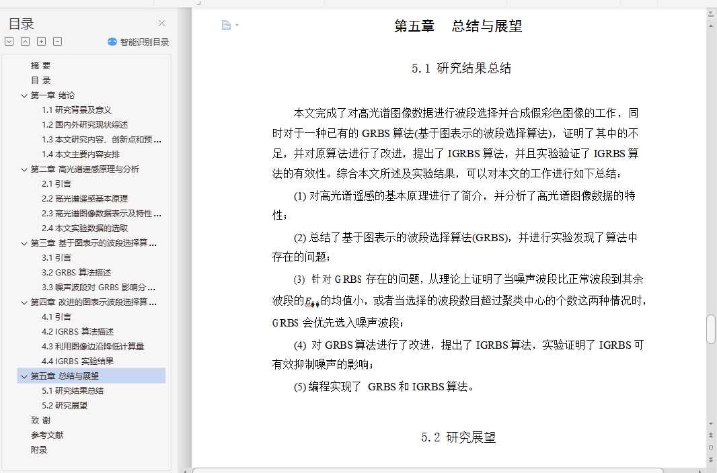Jump to 3.2 GRBS 算法描述
The image size is (717, 473).
(77, 273)
